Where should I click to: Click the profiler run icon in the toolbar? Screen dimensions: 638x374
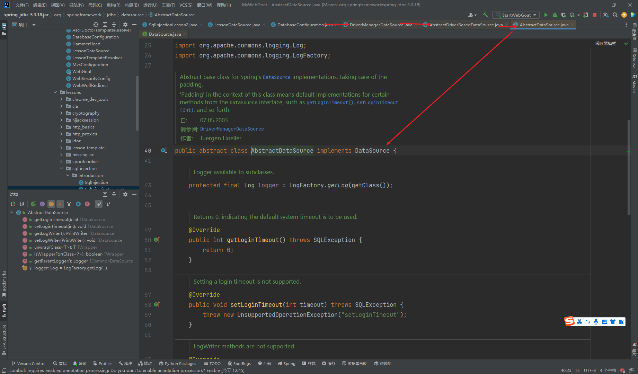click(x=572, y=15)
